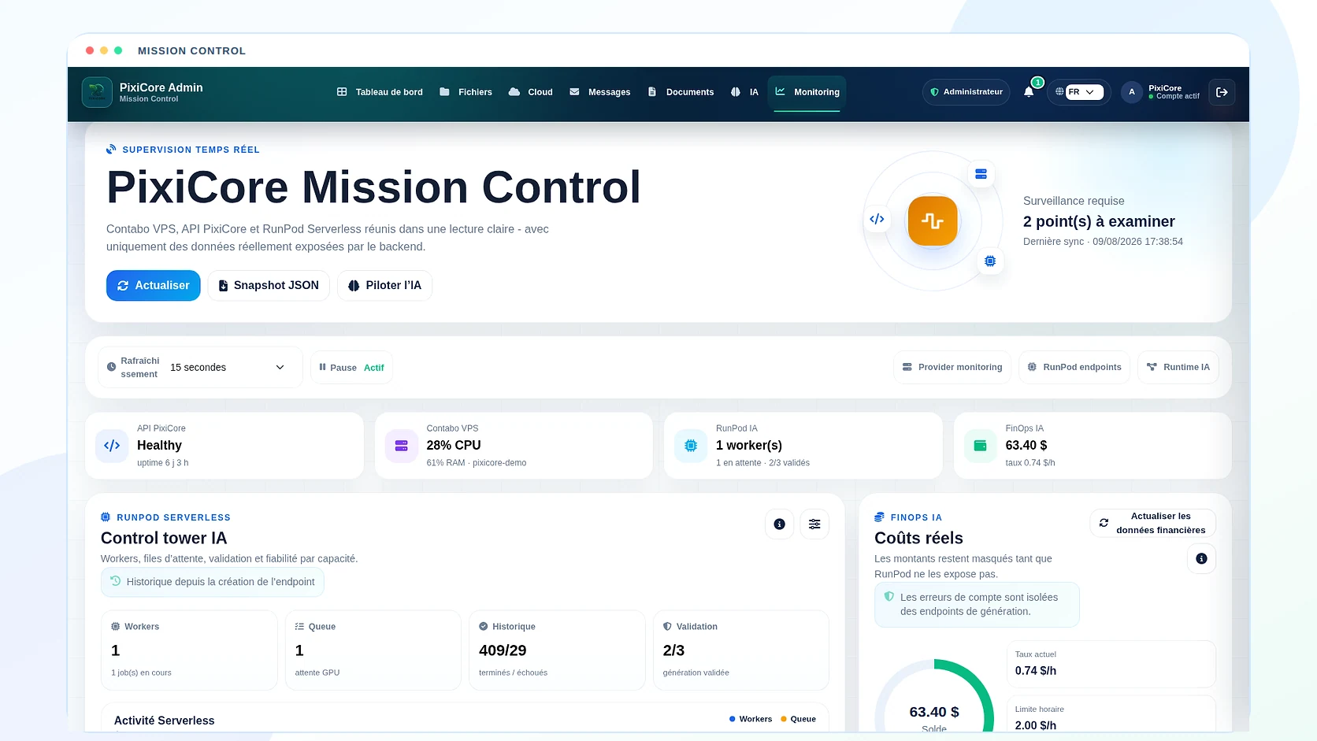Click the Limite horaire 2.00 $/h value
The height and width of the screenshot is (741, 1317).
pos(1036,725)
